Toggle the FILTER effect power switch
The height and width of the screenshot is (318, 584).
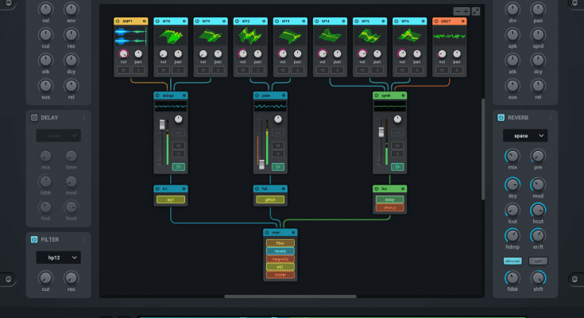(x=34, y=239)
